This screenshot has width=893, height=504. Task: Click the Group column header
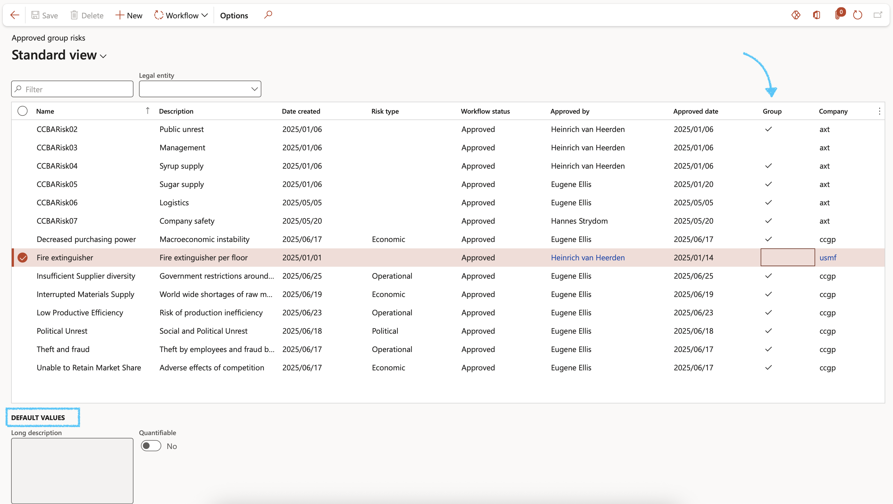772,111
